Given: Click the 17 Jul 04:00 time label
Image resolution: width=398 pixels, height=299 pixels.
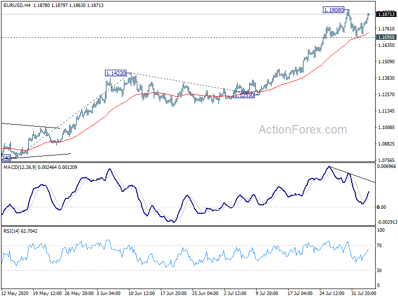Looking at the screenshot, I should pos(300,294).
